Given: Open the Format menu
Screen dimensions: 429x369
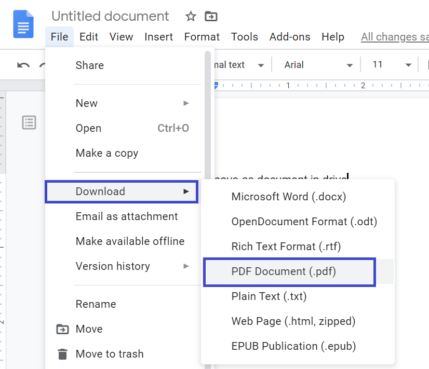Looking at the screenshot, I should (202, 37).
